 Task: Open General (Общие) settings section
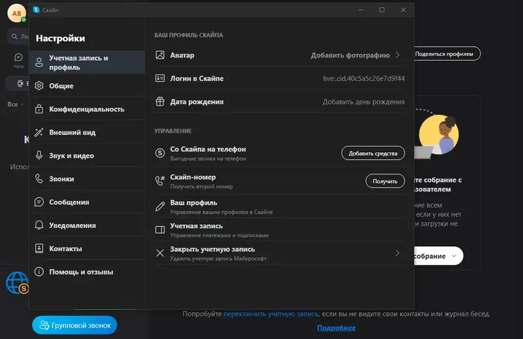click(x=87, y=86)
